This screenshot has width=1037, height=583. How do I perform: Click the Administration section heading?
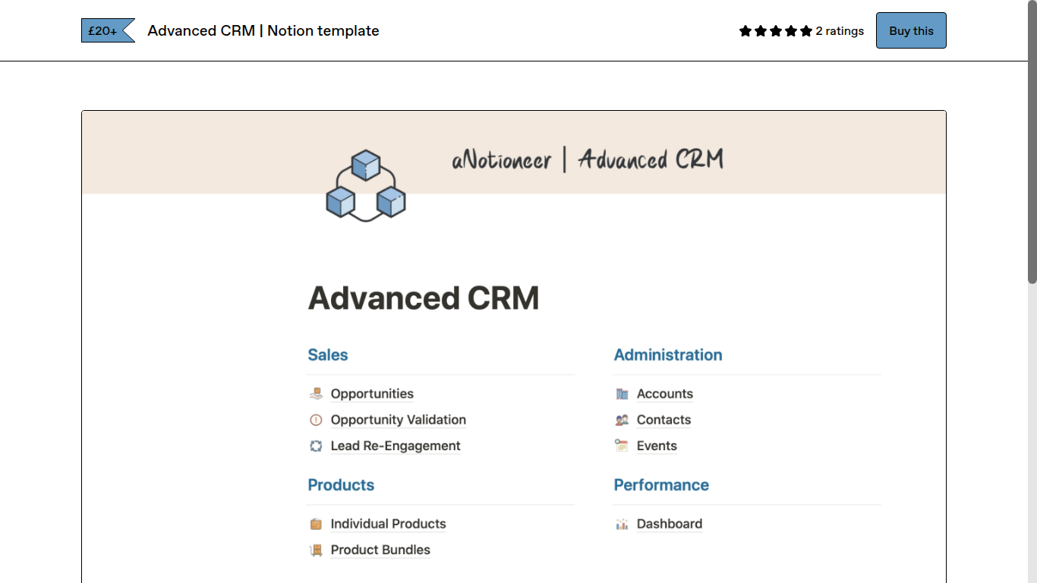pos(668,355)
